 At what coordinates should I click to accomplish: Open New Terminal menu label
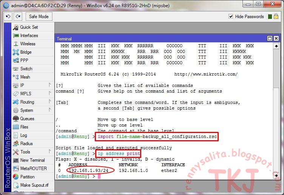pyautogui.click(x=32, y=160)
